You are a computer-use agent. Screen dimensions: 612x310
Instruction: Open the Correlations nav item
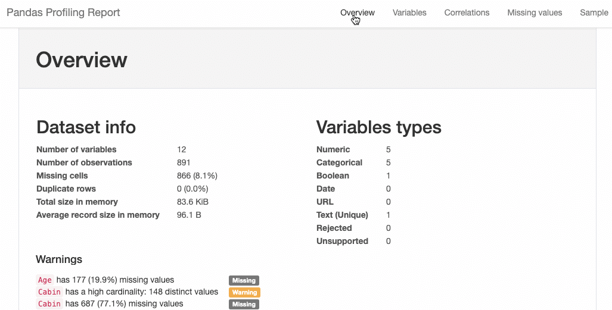pyautogui.click(x=467, y=12)
